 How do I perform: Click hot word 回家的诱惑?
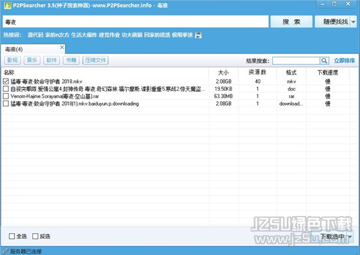(157, 35)
